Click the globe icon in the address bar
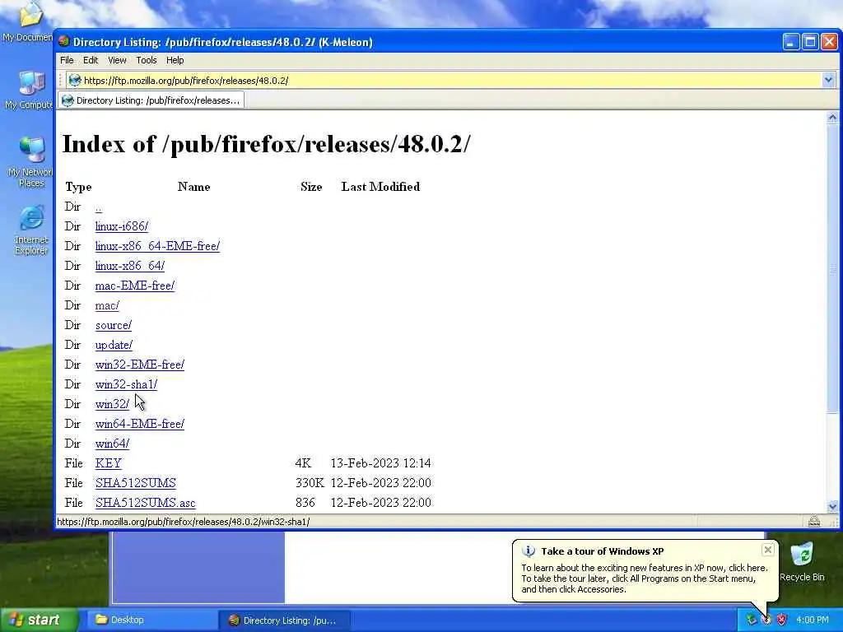The width and height of the screenshot is (843, 632). pos(75,80)
